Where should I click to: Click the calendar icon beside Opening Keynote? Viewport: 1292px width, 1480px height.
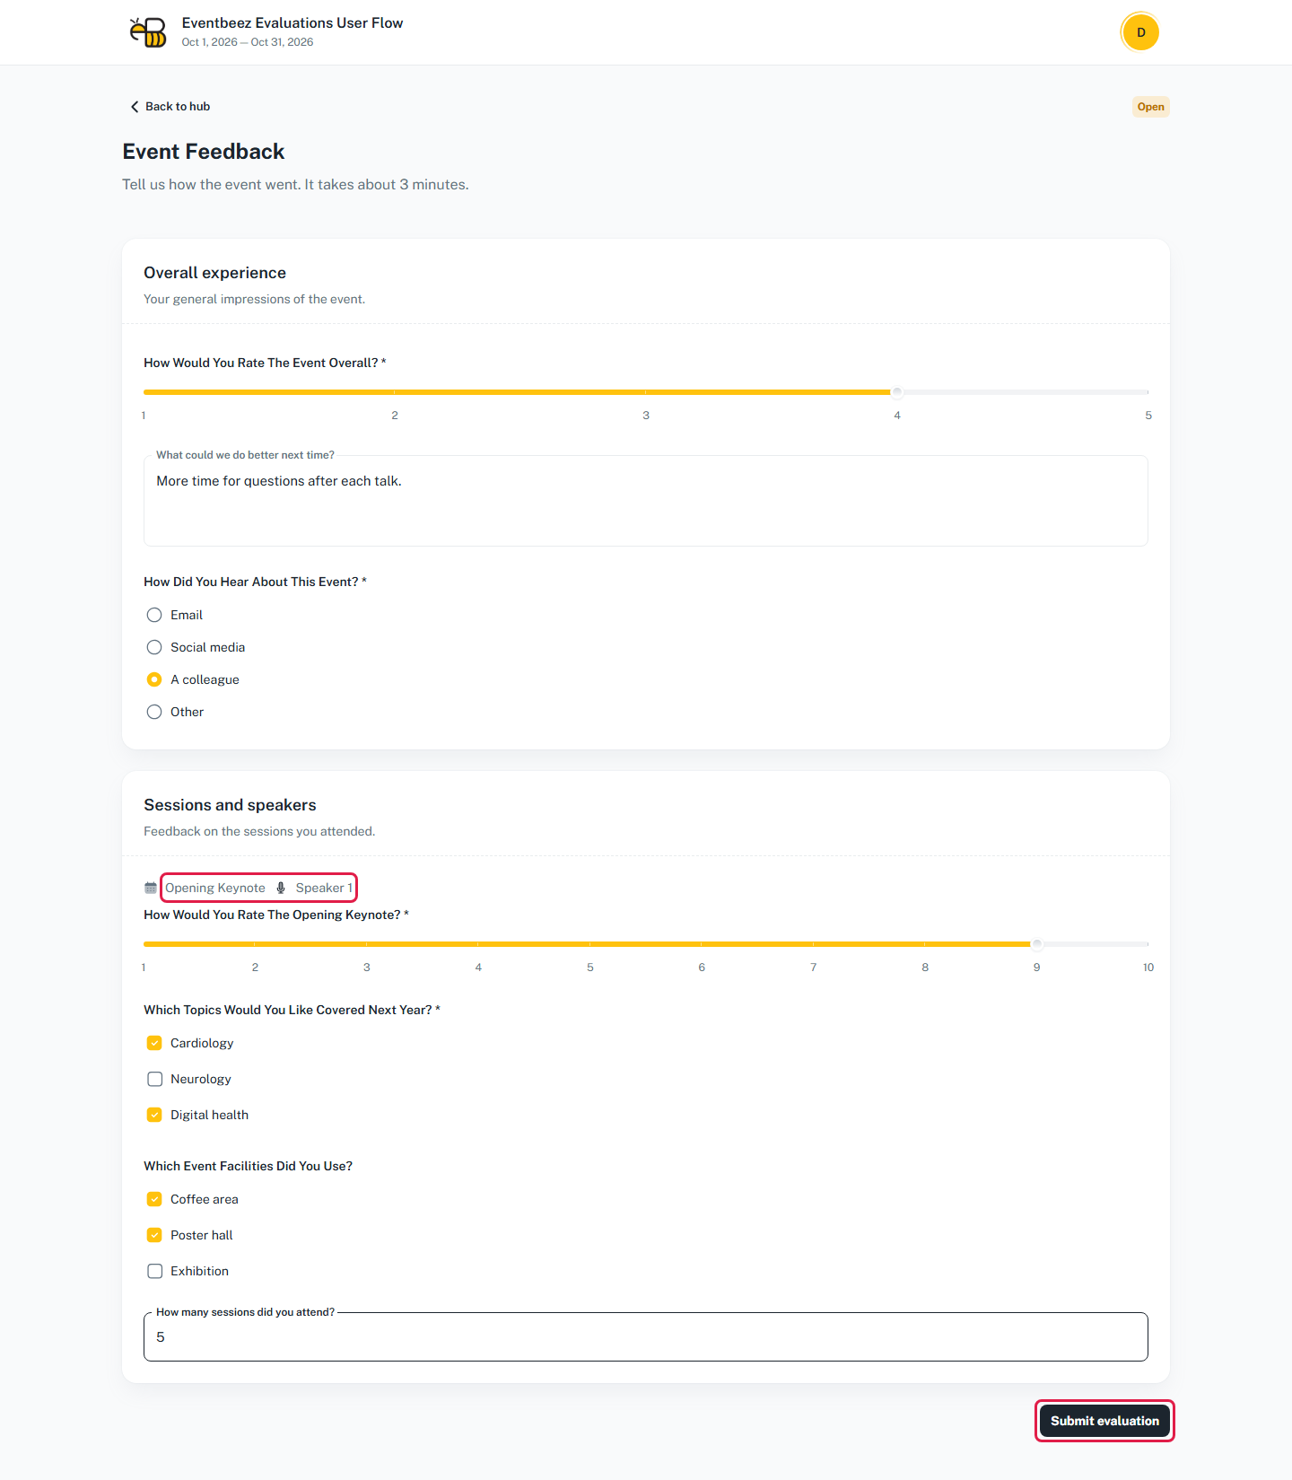[x=151, y=888]
